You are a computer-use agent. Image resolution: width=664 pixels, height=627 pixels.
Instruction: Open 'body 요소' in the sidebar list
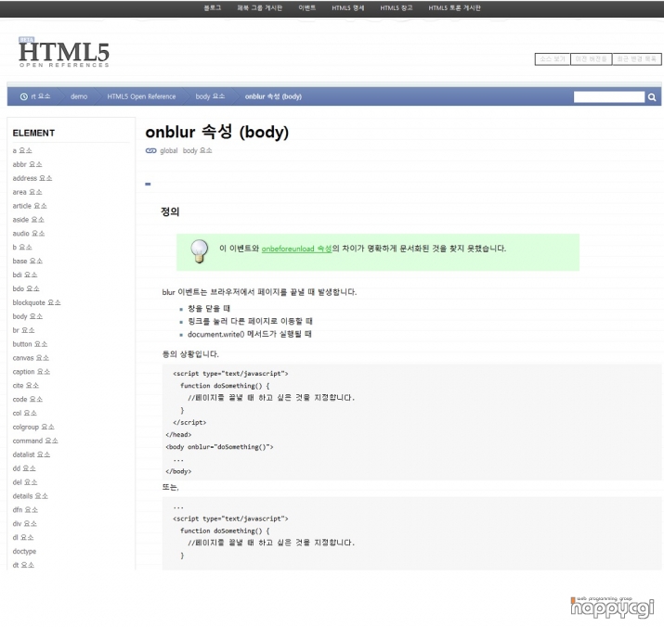pyautogui.click(x=28, y=316)
